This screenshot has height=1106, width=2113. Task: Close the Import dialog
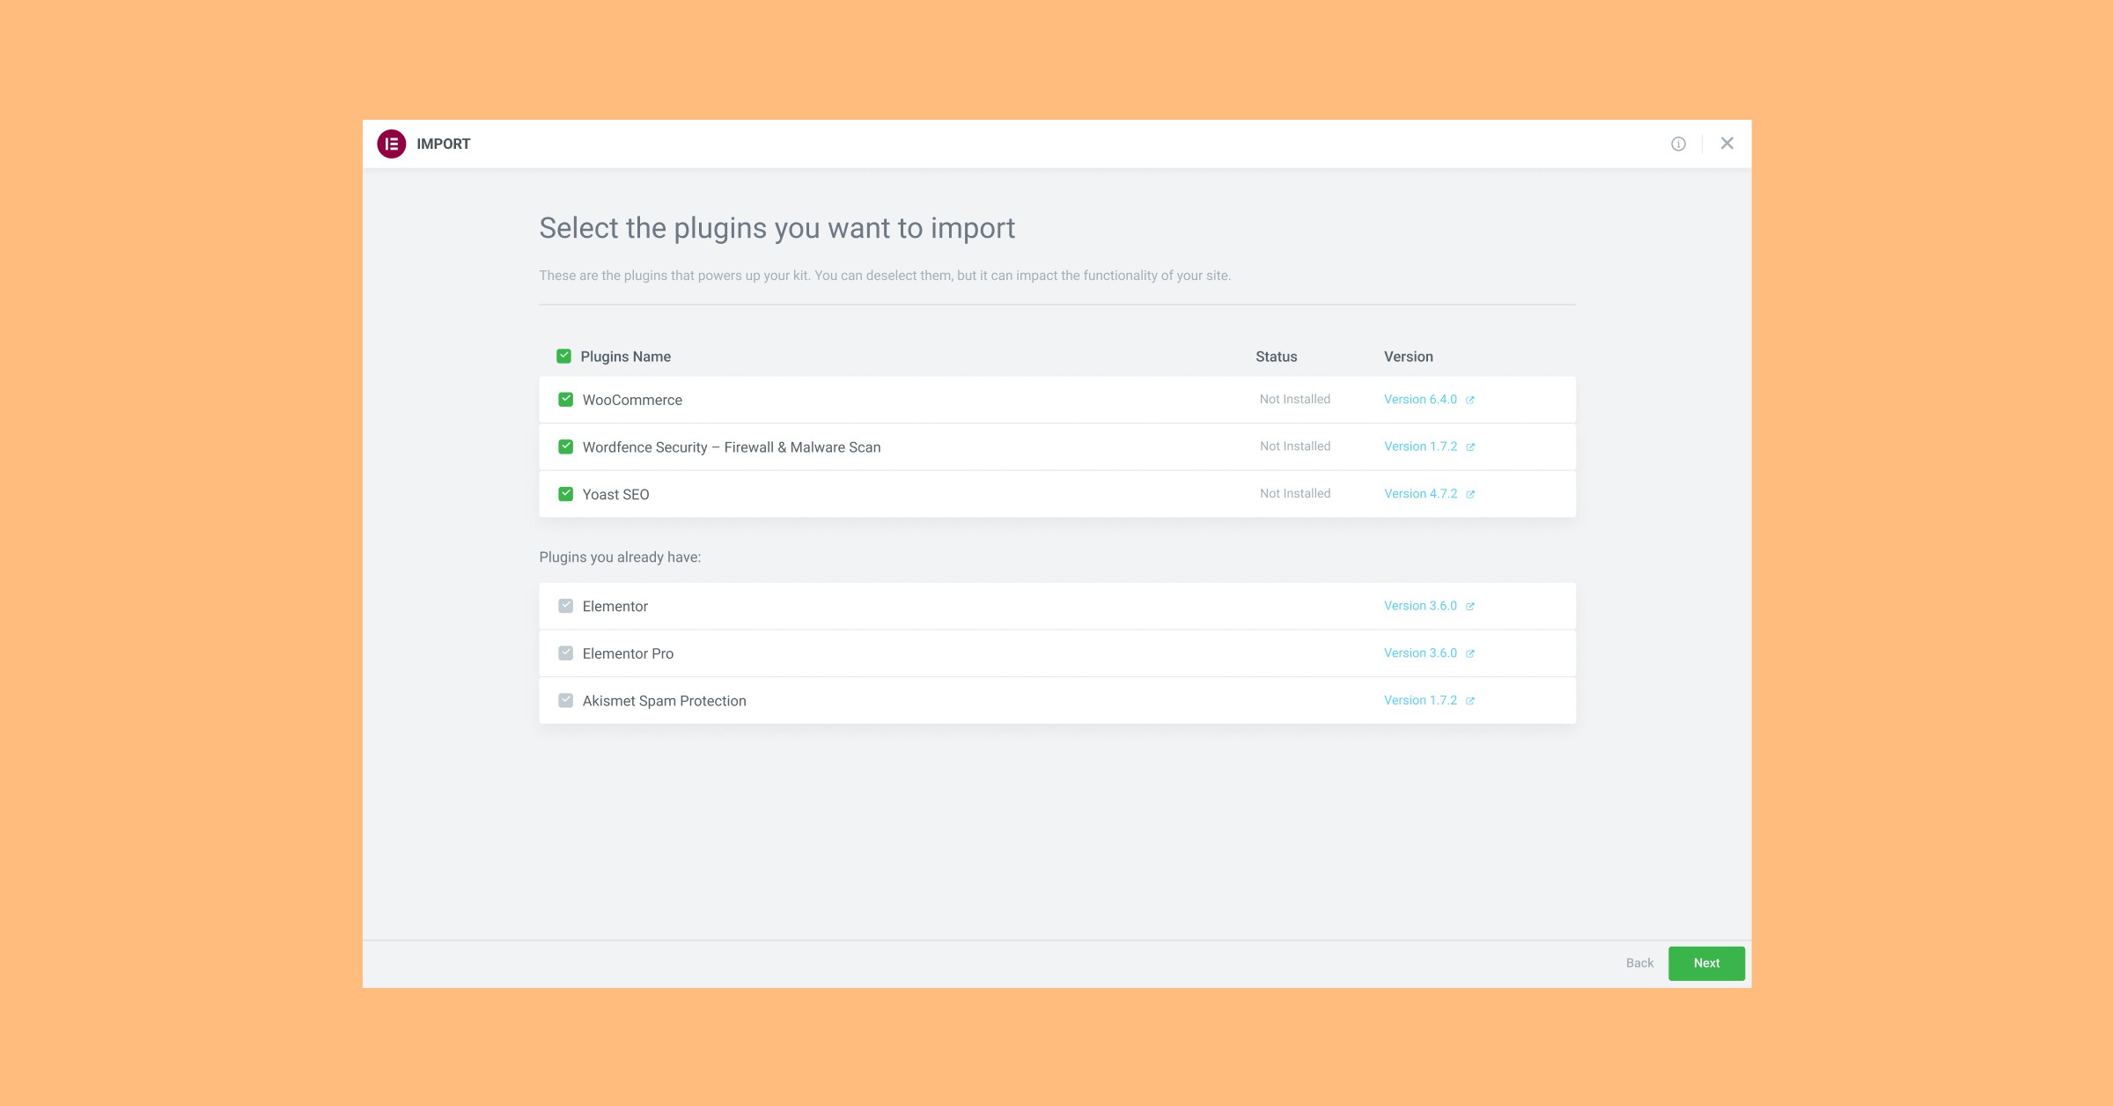click(1726, 144)
